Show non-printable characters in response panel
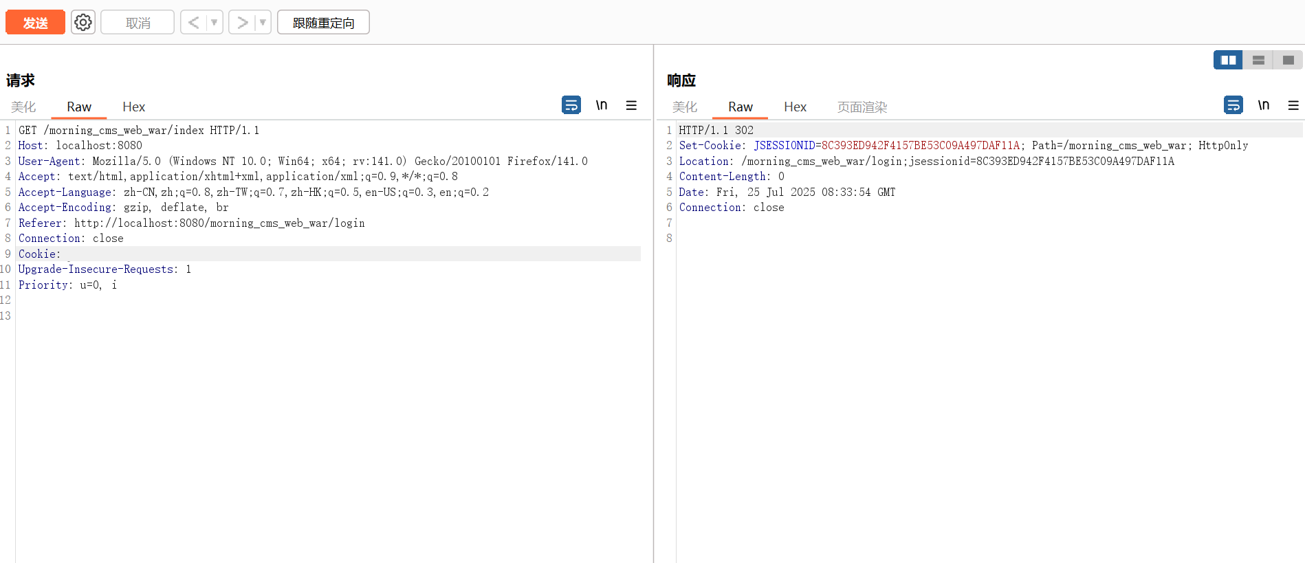 coord(1264,105)
